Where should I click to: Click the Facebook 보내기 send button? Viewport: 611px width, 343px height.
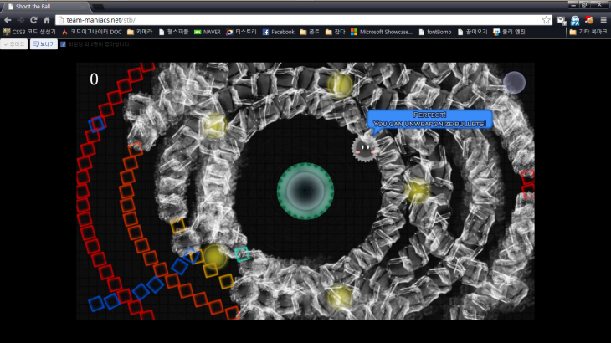44,44
